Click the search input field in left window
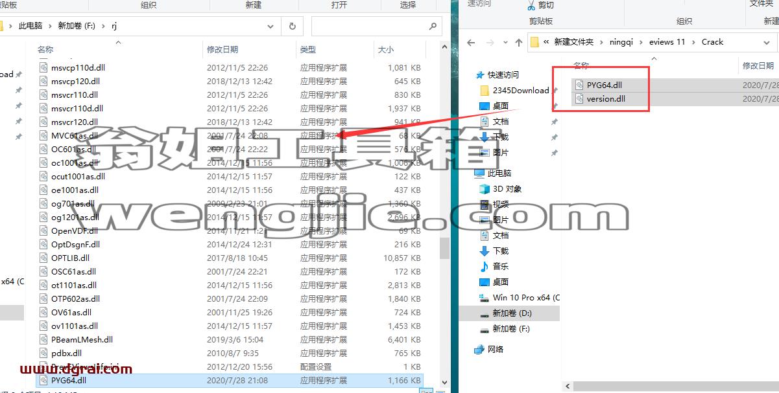This screenshot has width=779, height=393. pyautogui.click(x=368, y=27)
